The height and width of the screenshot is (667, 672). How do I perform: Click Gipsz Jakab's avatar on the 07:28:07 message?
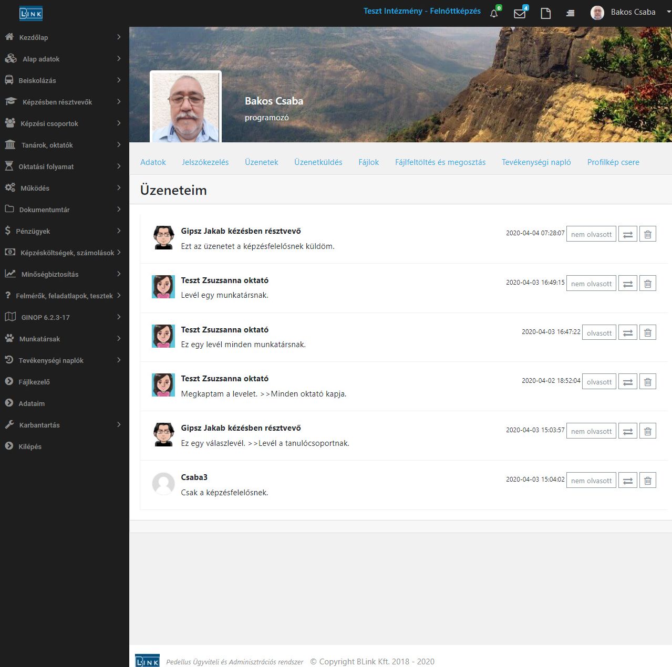coord(163,237)
